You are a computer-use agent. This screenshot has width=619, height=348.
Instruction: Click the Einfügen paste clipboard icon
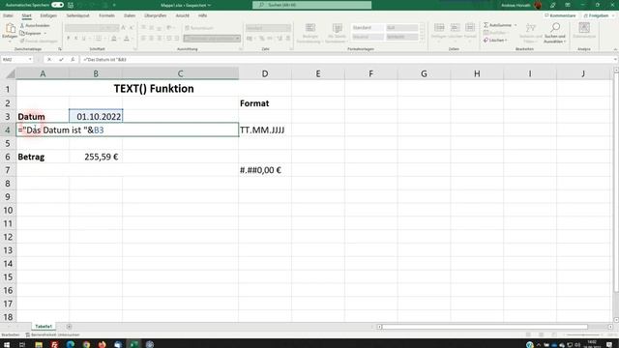(10, 28)
